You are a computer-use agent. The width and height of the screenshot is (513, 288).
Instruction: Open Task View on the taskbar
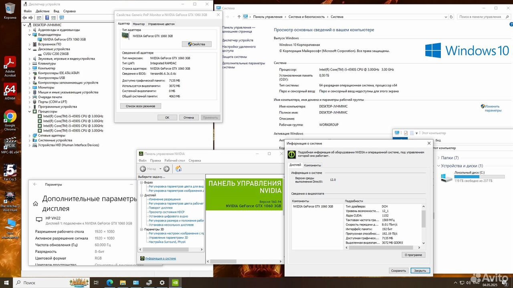pos(96,282)
